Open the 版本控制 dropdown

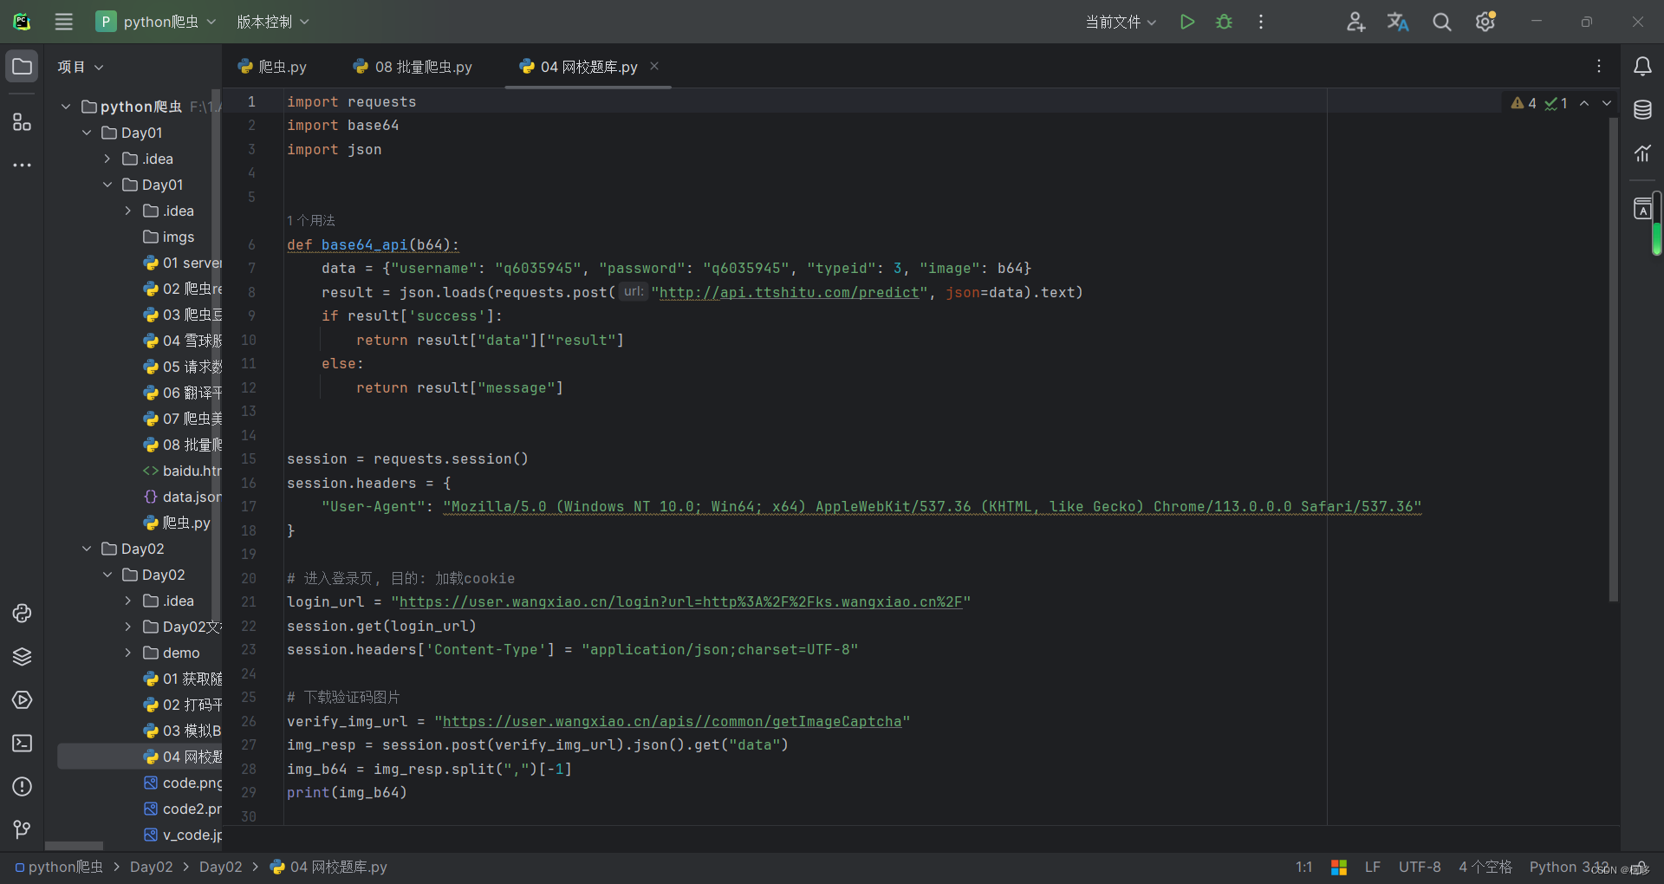(273, 22)
